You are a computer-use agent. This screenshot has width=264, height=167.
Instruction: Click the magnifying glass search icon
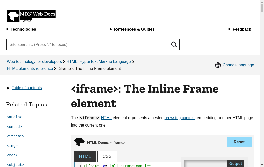point(174,45)
